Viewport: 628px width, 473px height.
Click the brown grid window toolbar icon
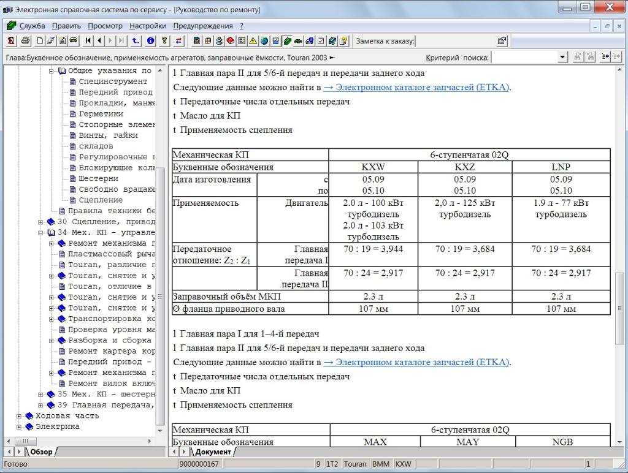208,41
